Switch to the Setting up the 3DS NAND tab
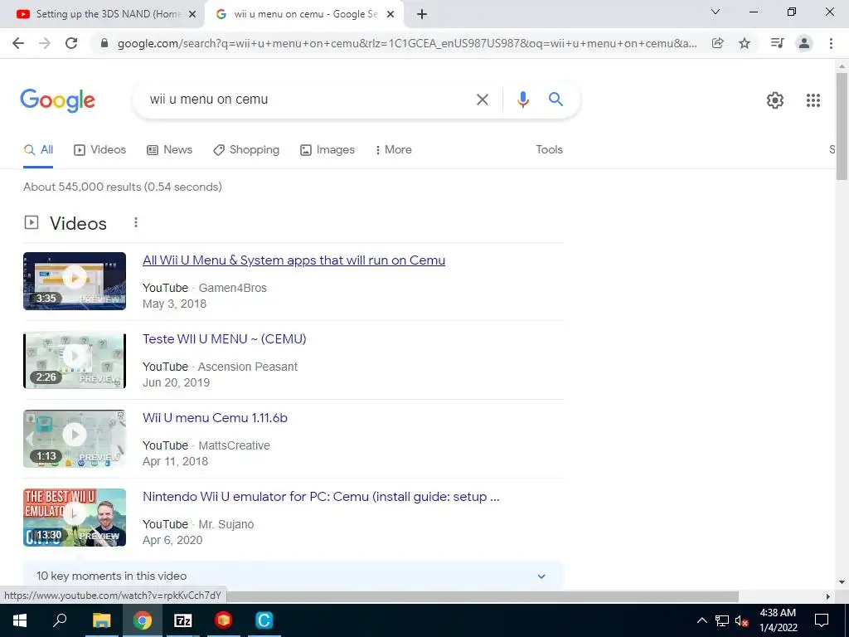This screenshot has height=637, width=849. (100, 15)
